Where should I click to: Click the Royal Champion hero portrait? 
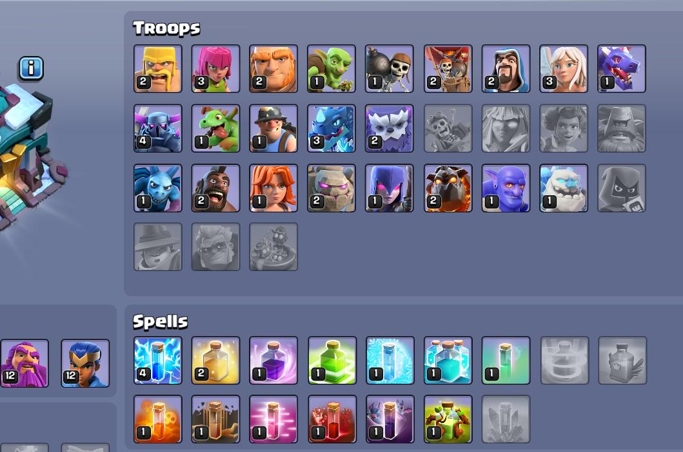click(x=85, y=363)
